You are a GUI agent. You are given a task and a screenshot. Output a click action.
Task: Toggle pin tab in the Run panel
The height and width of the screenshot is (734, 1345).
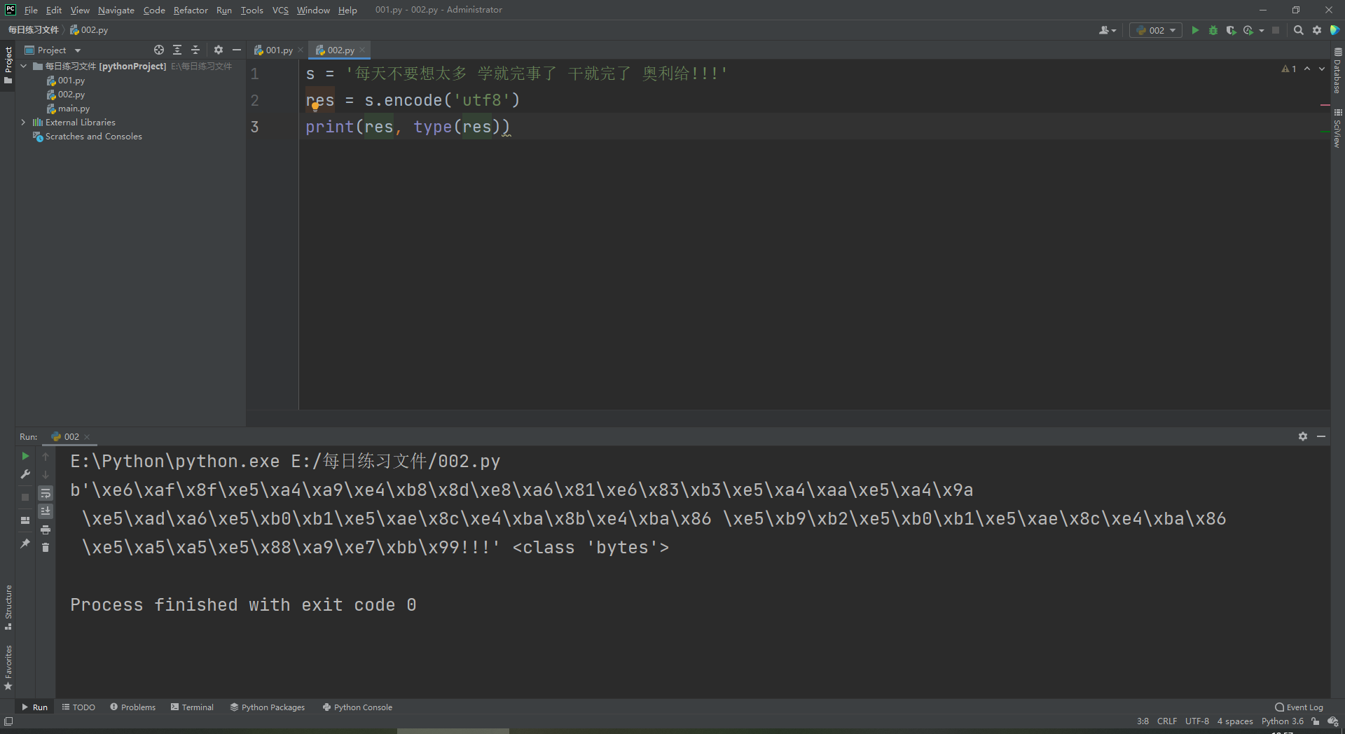(25, 543)
